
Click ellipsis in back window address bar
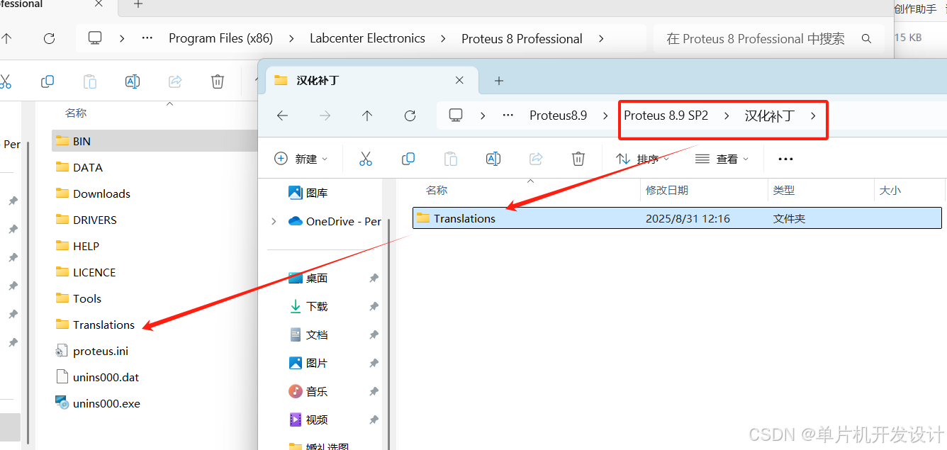point(147,38)
